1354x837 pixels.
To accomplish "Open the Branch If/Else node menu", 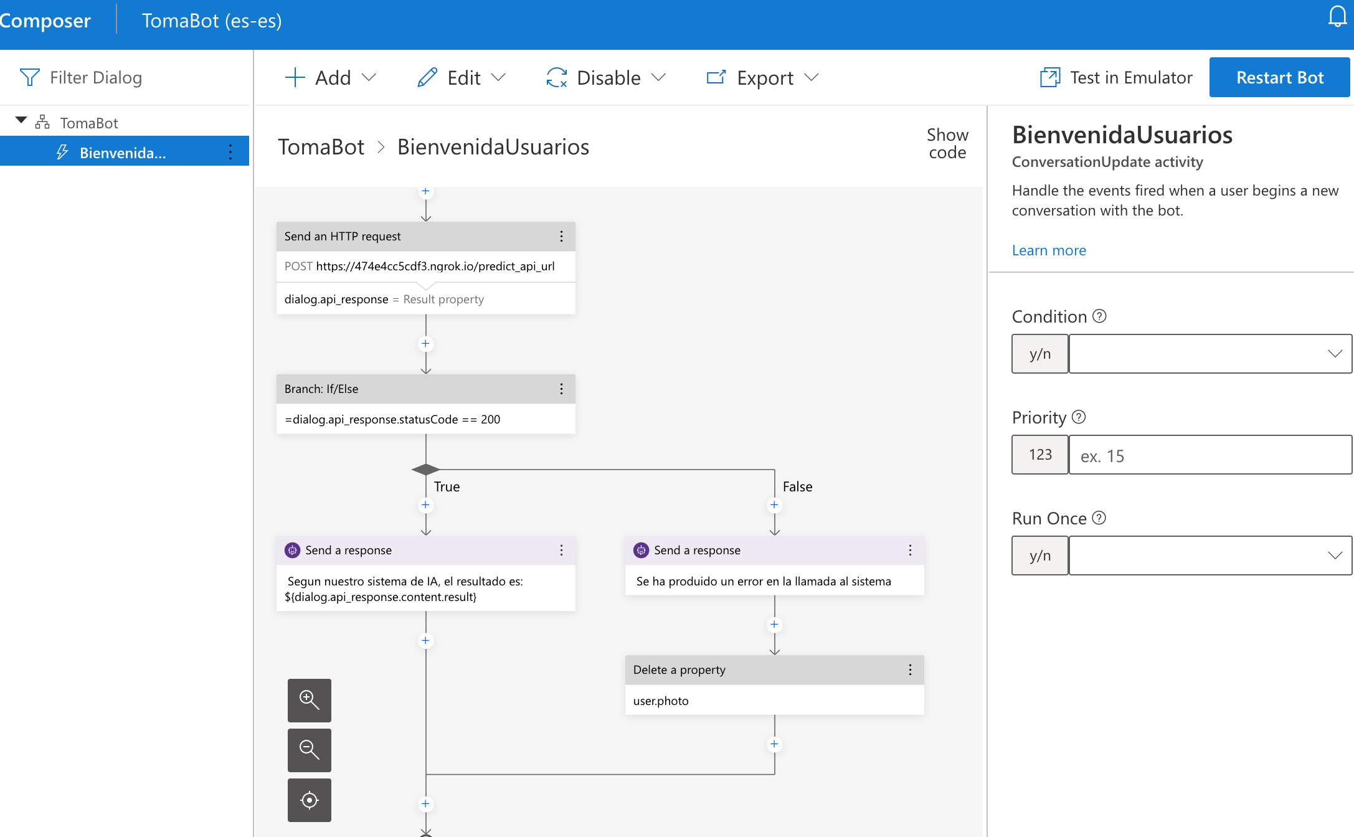I will (x=561, y=389).
